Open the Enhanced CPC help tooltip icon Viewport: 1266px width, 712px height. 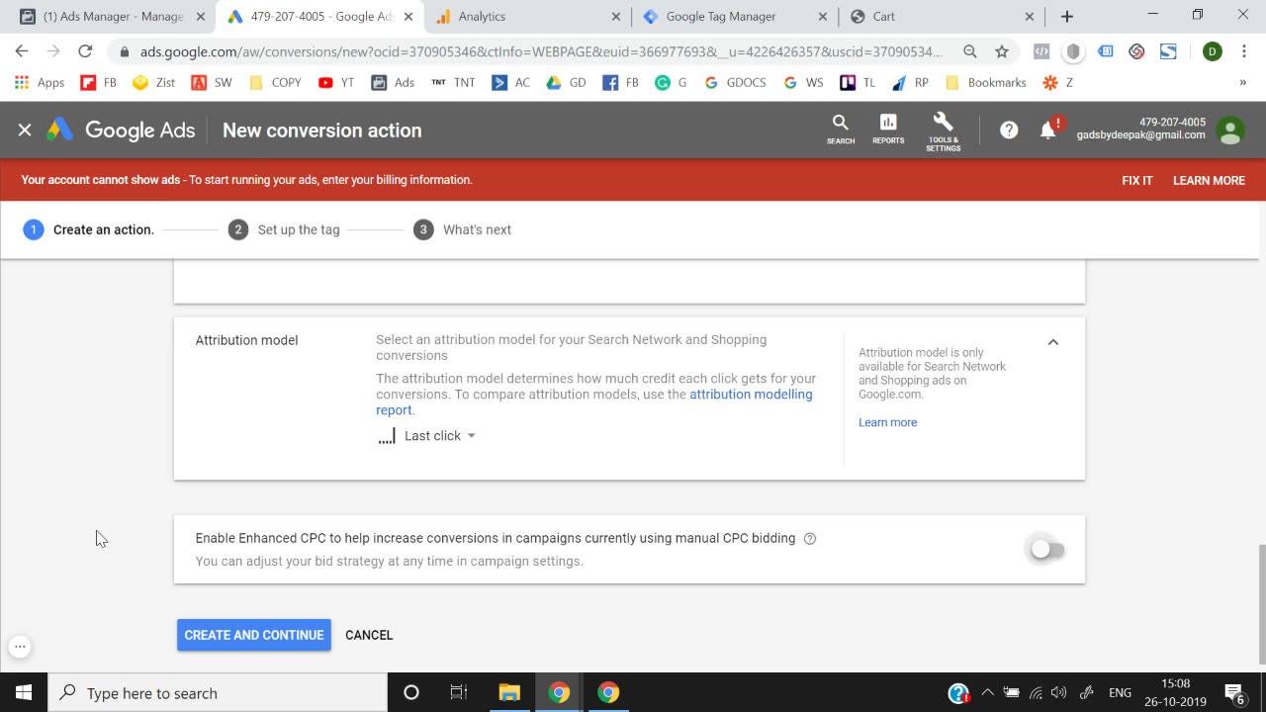[810, 539]
